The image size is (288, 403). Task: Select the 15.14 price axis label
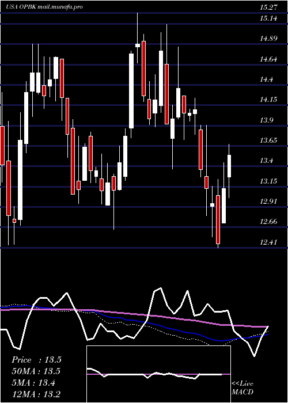pos(268,18)
